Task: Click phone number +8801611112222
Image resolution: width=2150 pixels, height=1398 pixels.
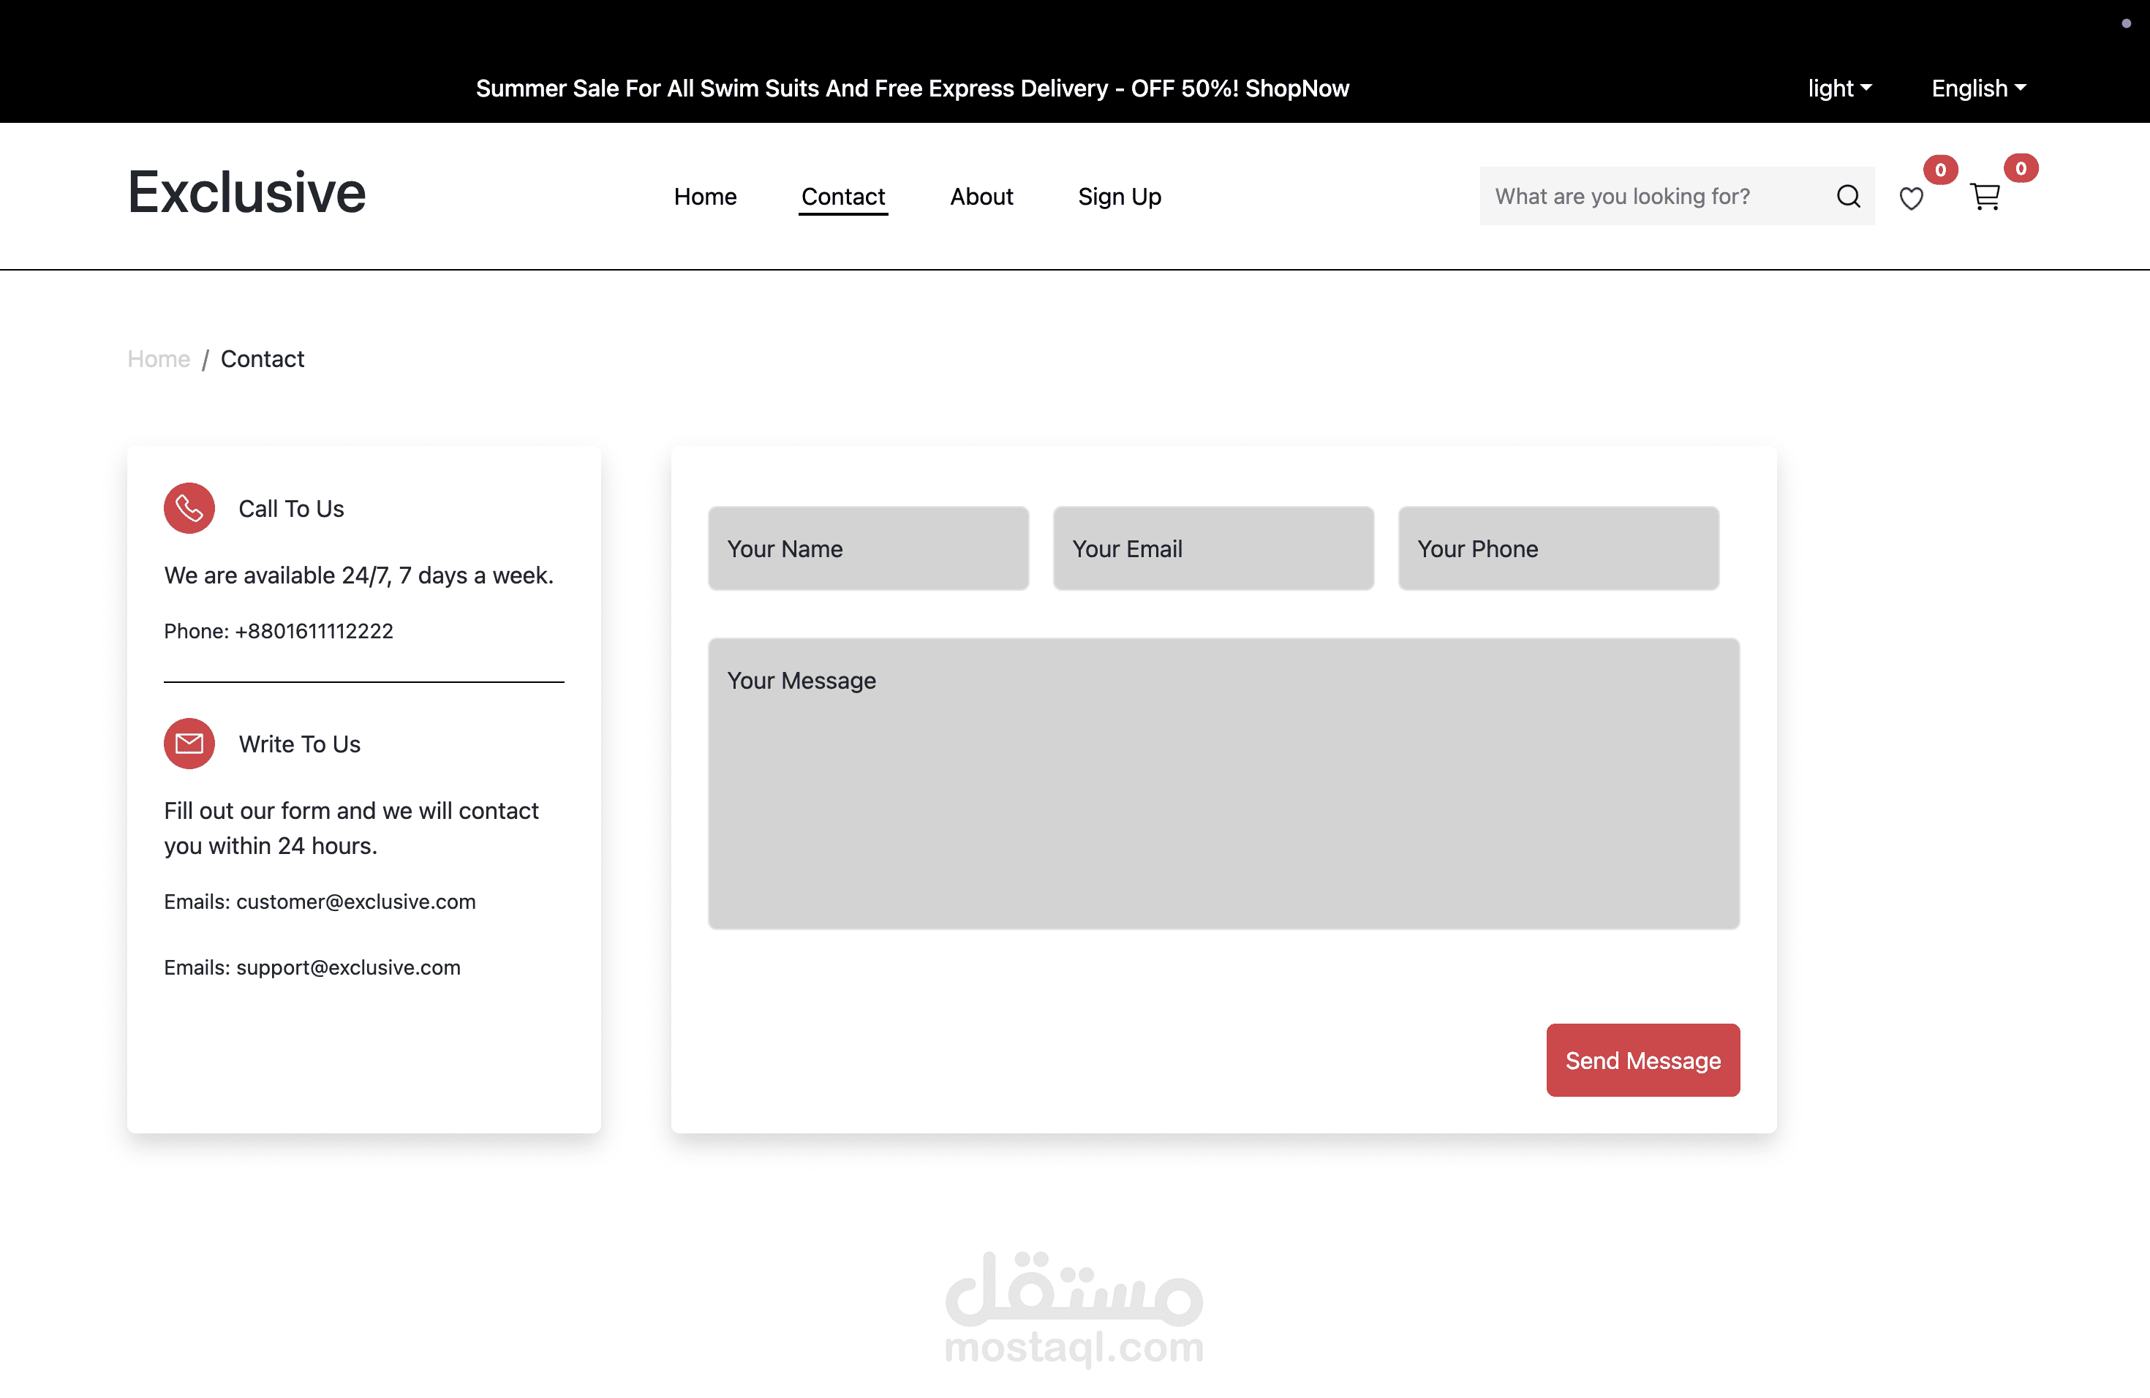Action: tap(314, 630)
